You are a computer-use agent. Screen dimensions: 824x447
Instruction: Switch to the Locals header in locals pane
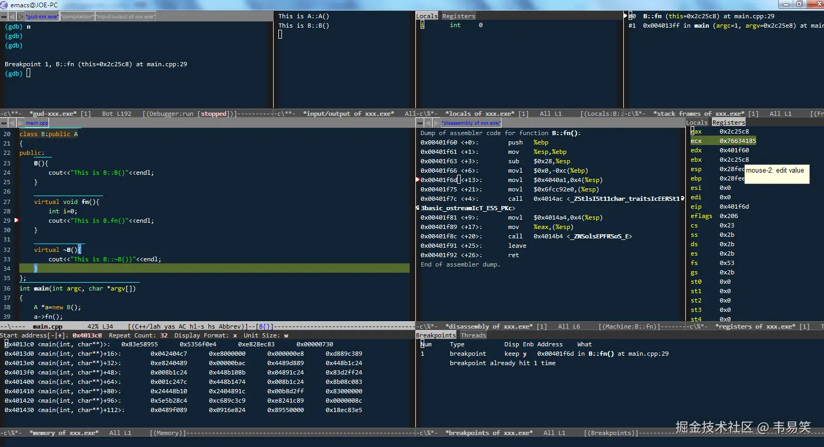coord(427,16)
